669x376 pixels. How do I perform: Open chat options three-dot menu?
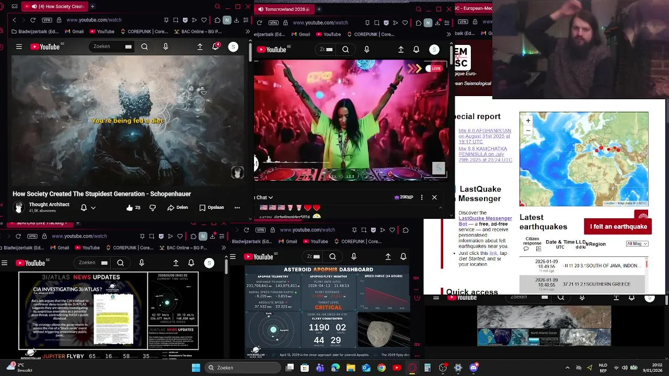[x=422, y=197]
